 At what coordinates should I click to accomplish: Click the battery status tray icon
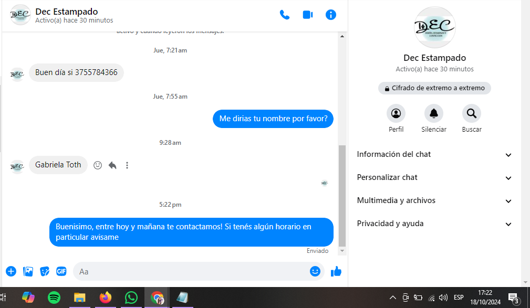(418, 298)
